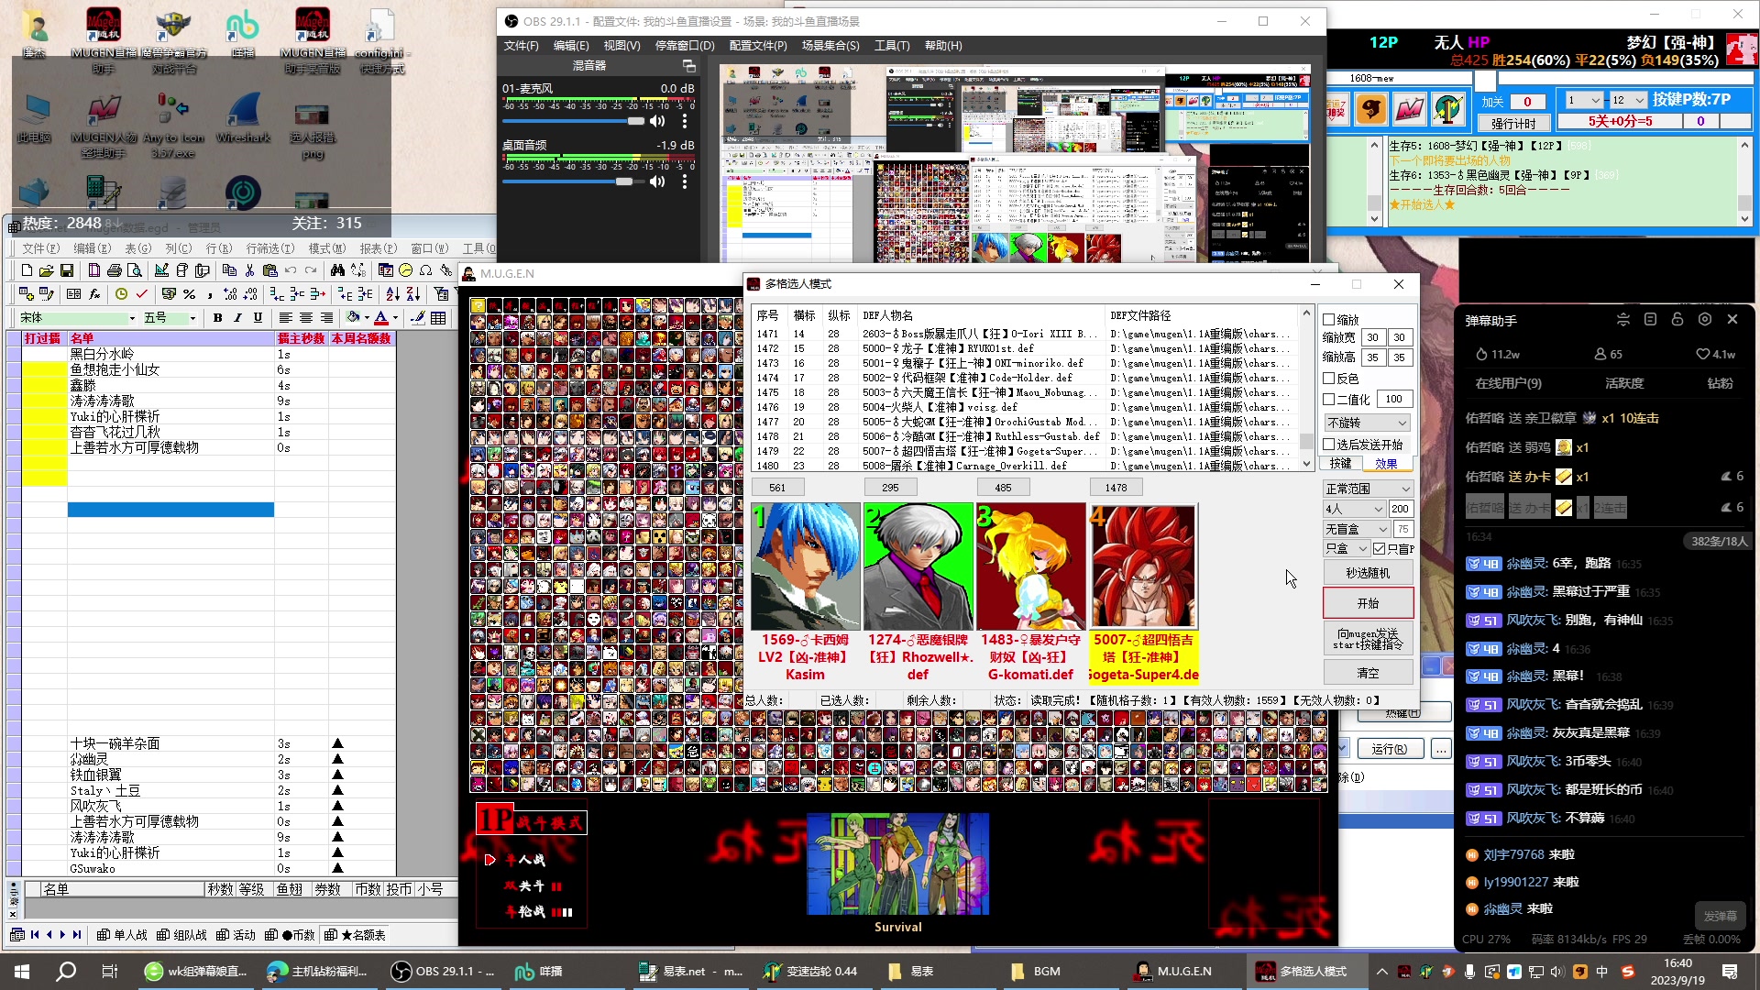
Task: Click the red checkmark toolbar icon
Action: (x=142, y=294)
